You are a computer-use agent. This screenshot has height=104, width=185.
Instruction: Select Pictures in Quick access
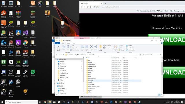62,68
